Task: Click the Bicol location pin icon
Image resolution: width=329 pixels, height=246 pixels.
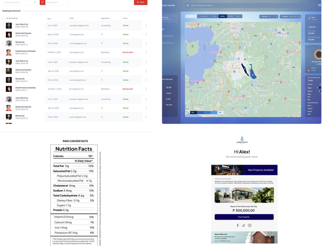Action: (309, 18)
